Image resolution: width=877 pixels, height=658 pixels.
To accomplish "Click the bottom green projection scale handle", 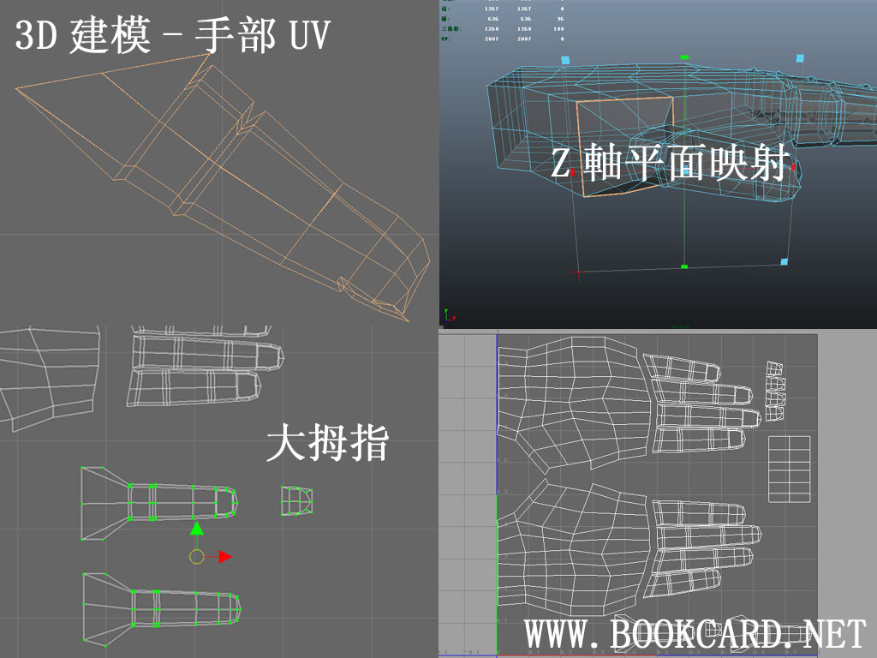I will pos(683,267).
